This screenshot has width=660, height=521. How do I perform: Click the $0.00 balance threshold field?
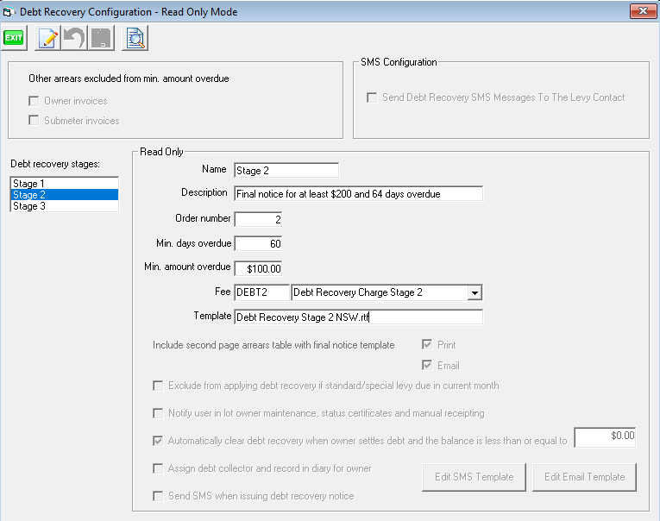[605, 437]
